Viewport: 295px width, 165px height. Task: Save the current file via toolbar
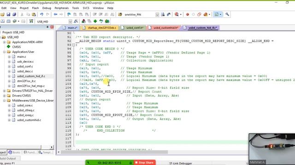coord(8,14)
